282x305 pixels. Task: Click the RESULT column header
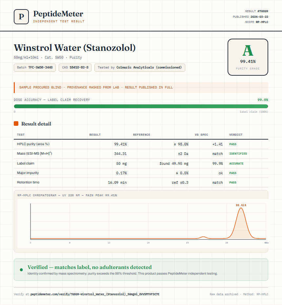pos(95,135)
